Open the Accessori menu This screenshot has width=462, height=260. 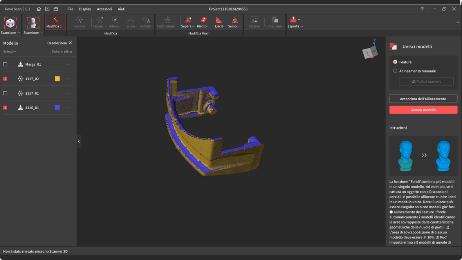104,9
